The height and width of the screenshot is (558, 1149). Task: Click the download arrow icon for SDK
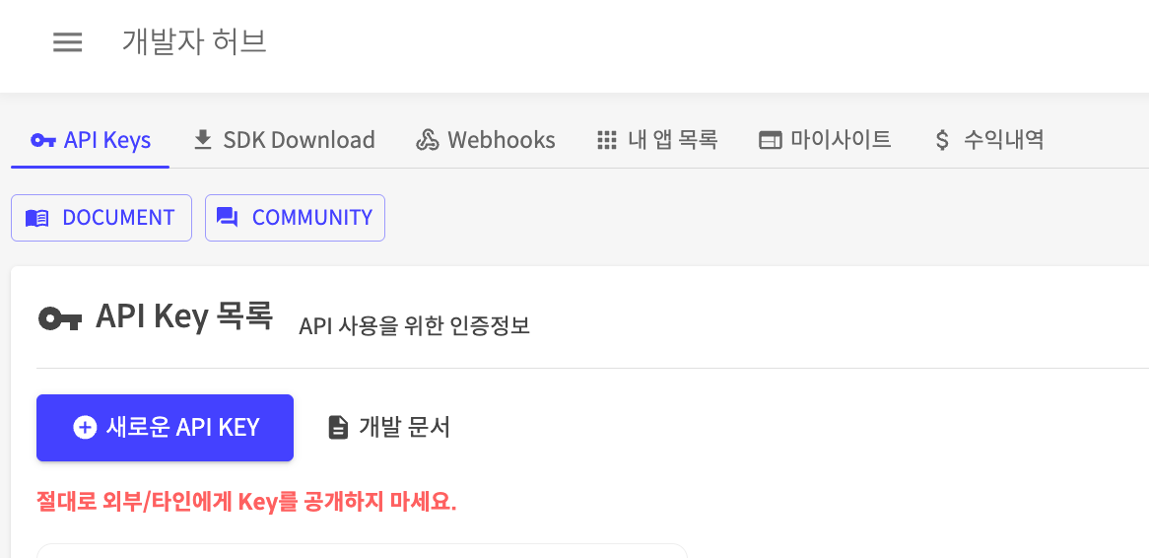[x=203, y=139]
